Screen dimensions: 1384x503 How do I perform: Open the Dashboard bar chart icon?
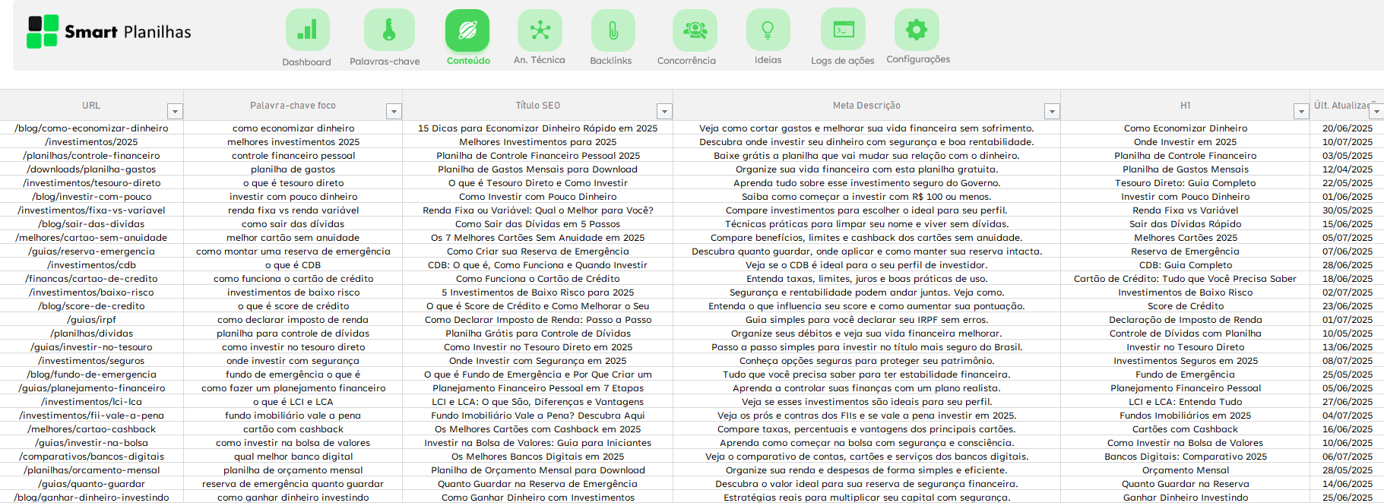[x=307, y=30]
